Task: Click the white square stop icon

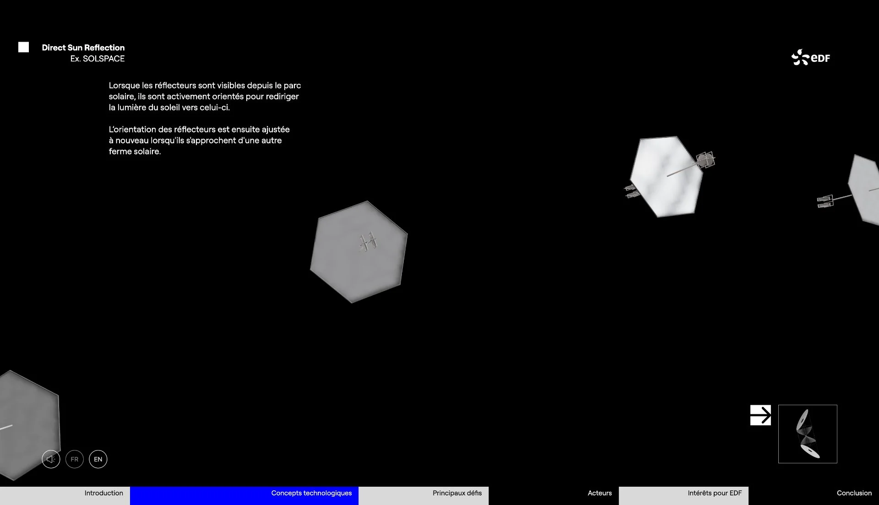Action: tap(23, 47)
